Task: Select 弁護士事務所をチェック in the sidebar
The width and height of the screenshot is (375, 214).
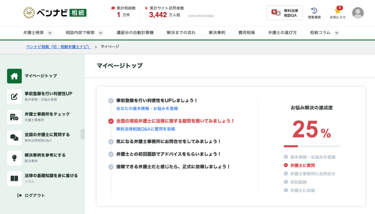Action: coord(47,114)
